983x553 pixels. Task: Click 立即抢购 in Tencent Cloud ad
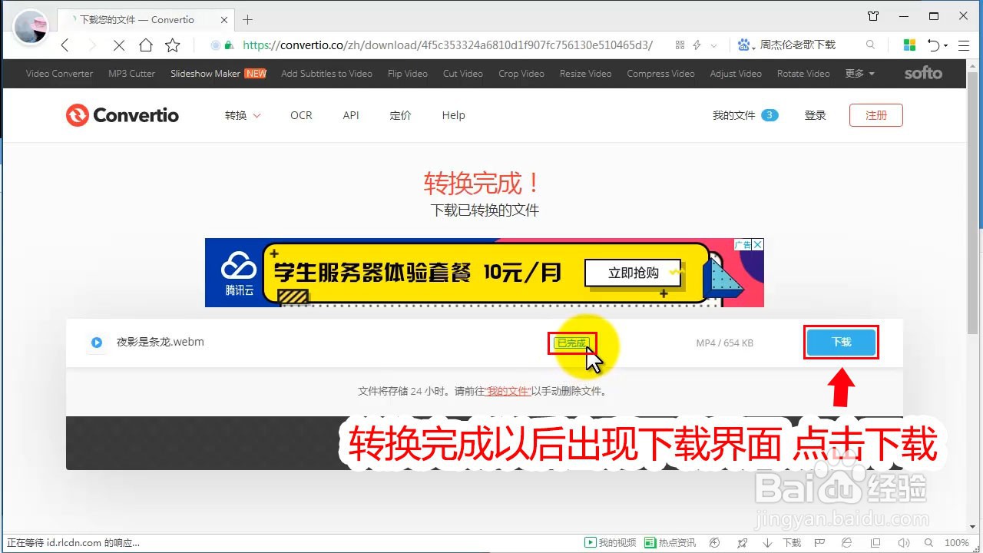634,273
